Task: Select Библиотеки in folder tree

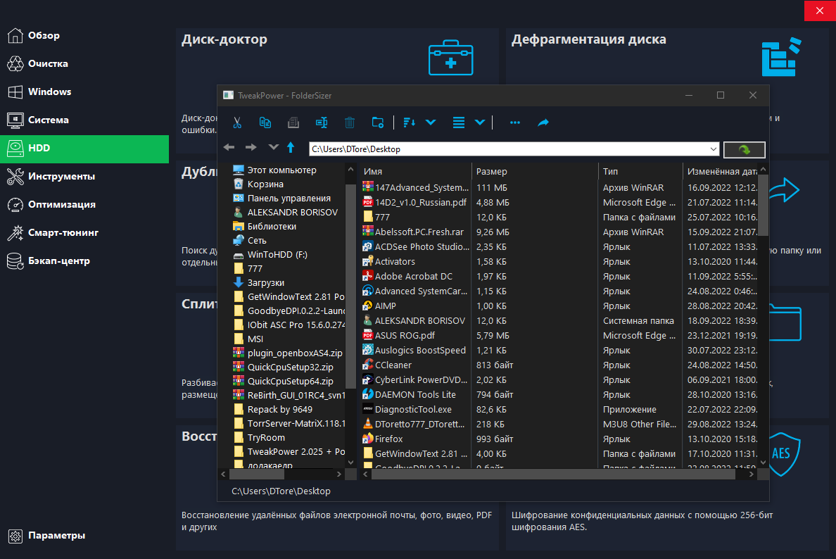Action: coord(272,227)
